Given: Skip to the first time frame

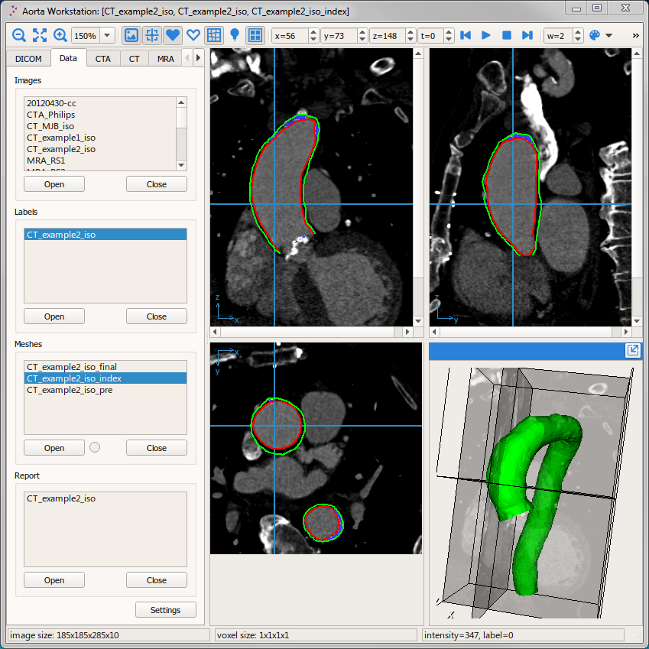Looking at the screenshot, I should [x=466, y=35].
